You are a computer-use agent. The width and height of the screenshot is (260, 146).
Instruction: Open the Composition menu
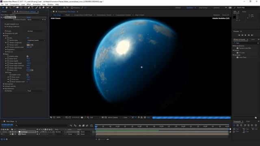15,4
